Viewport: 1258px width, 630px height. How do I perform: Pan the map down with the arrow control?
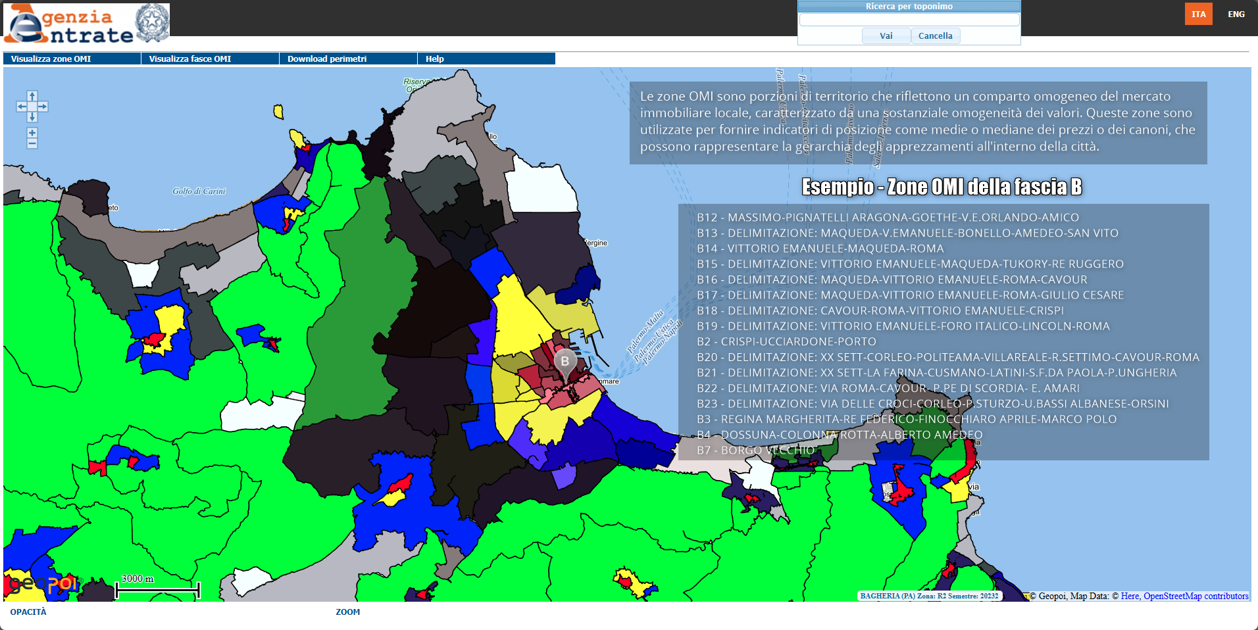(x=32, y=117)
